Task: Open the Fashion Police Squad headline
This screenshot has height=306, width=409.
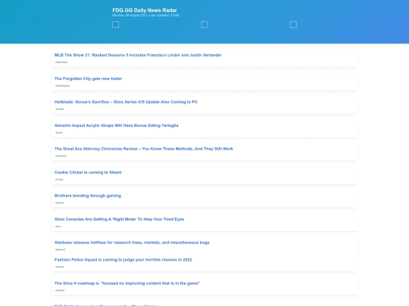Action: coord(123,260)
